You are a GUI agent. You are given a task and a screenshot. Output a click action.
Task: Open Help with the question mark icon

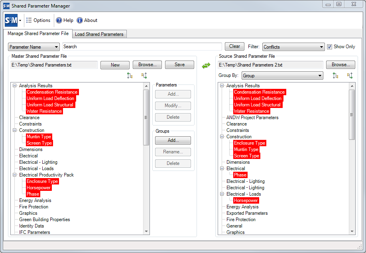[59, 21]
